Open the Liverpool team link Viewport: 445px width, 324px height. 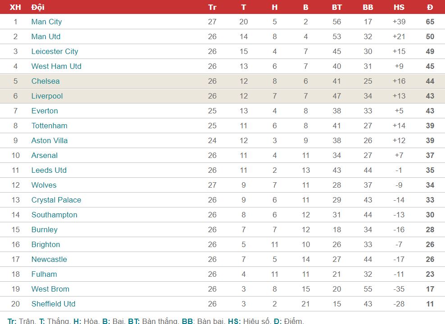click(47, 96)
